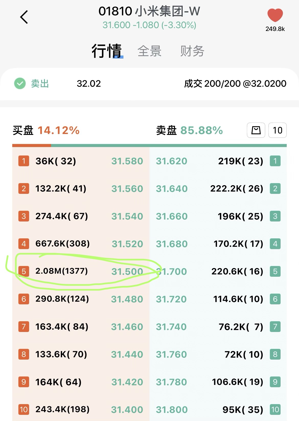Screen dimensions: 299x421
Task: Switch to the 全景 tab
Action: point(149,51)
